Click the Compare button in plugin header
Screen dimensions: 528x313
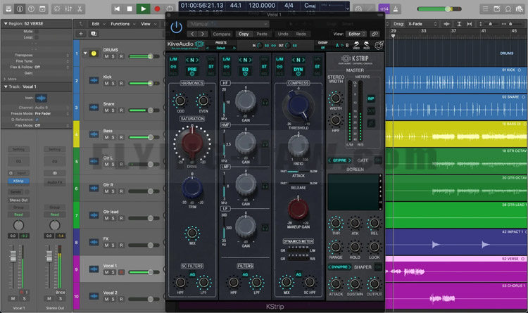click(x=222, y=34)
